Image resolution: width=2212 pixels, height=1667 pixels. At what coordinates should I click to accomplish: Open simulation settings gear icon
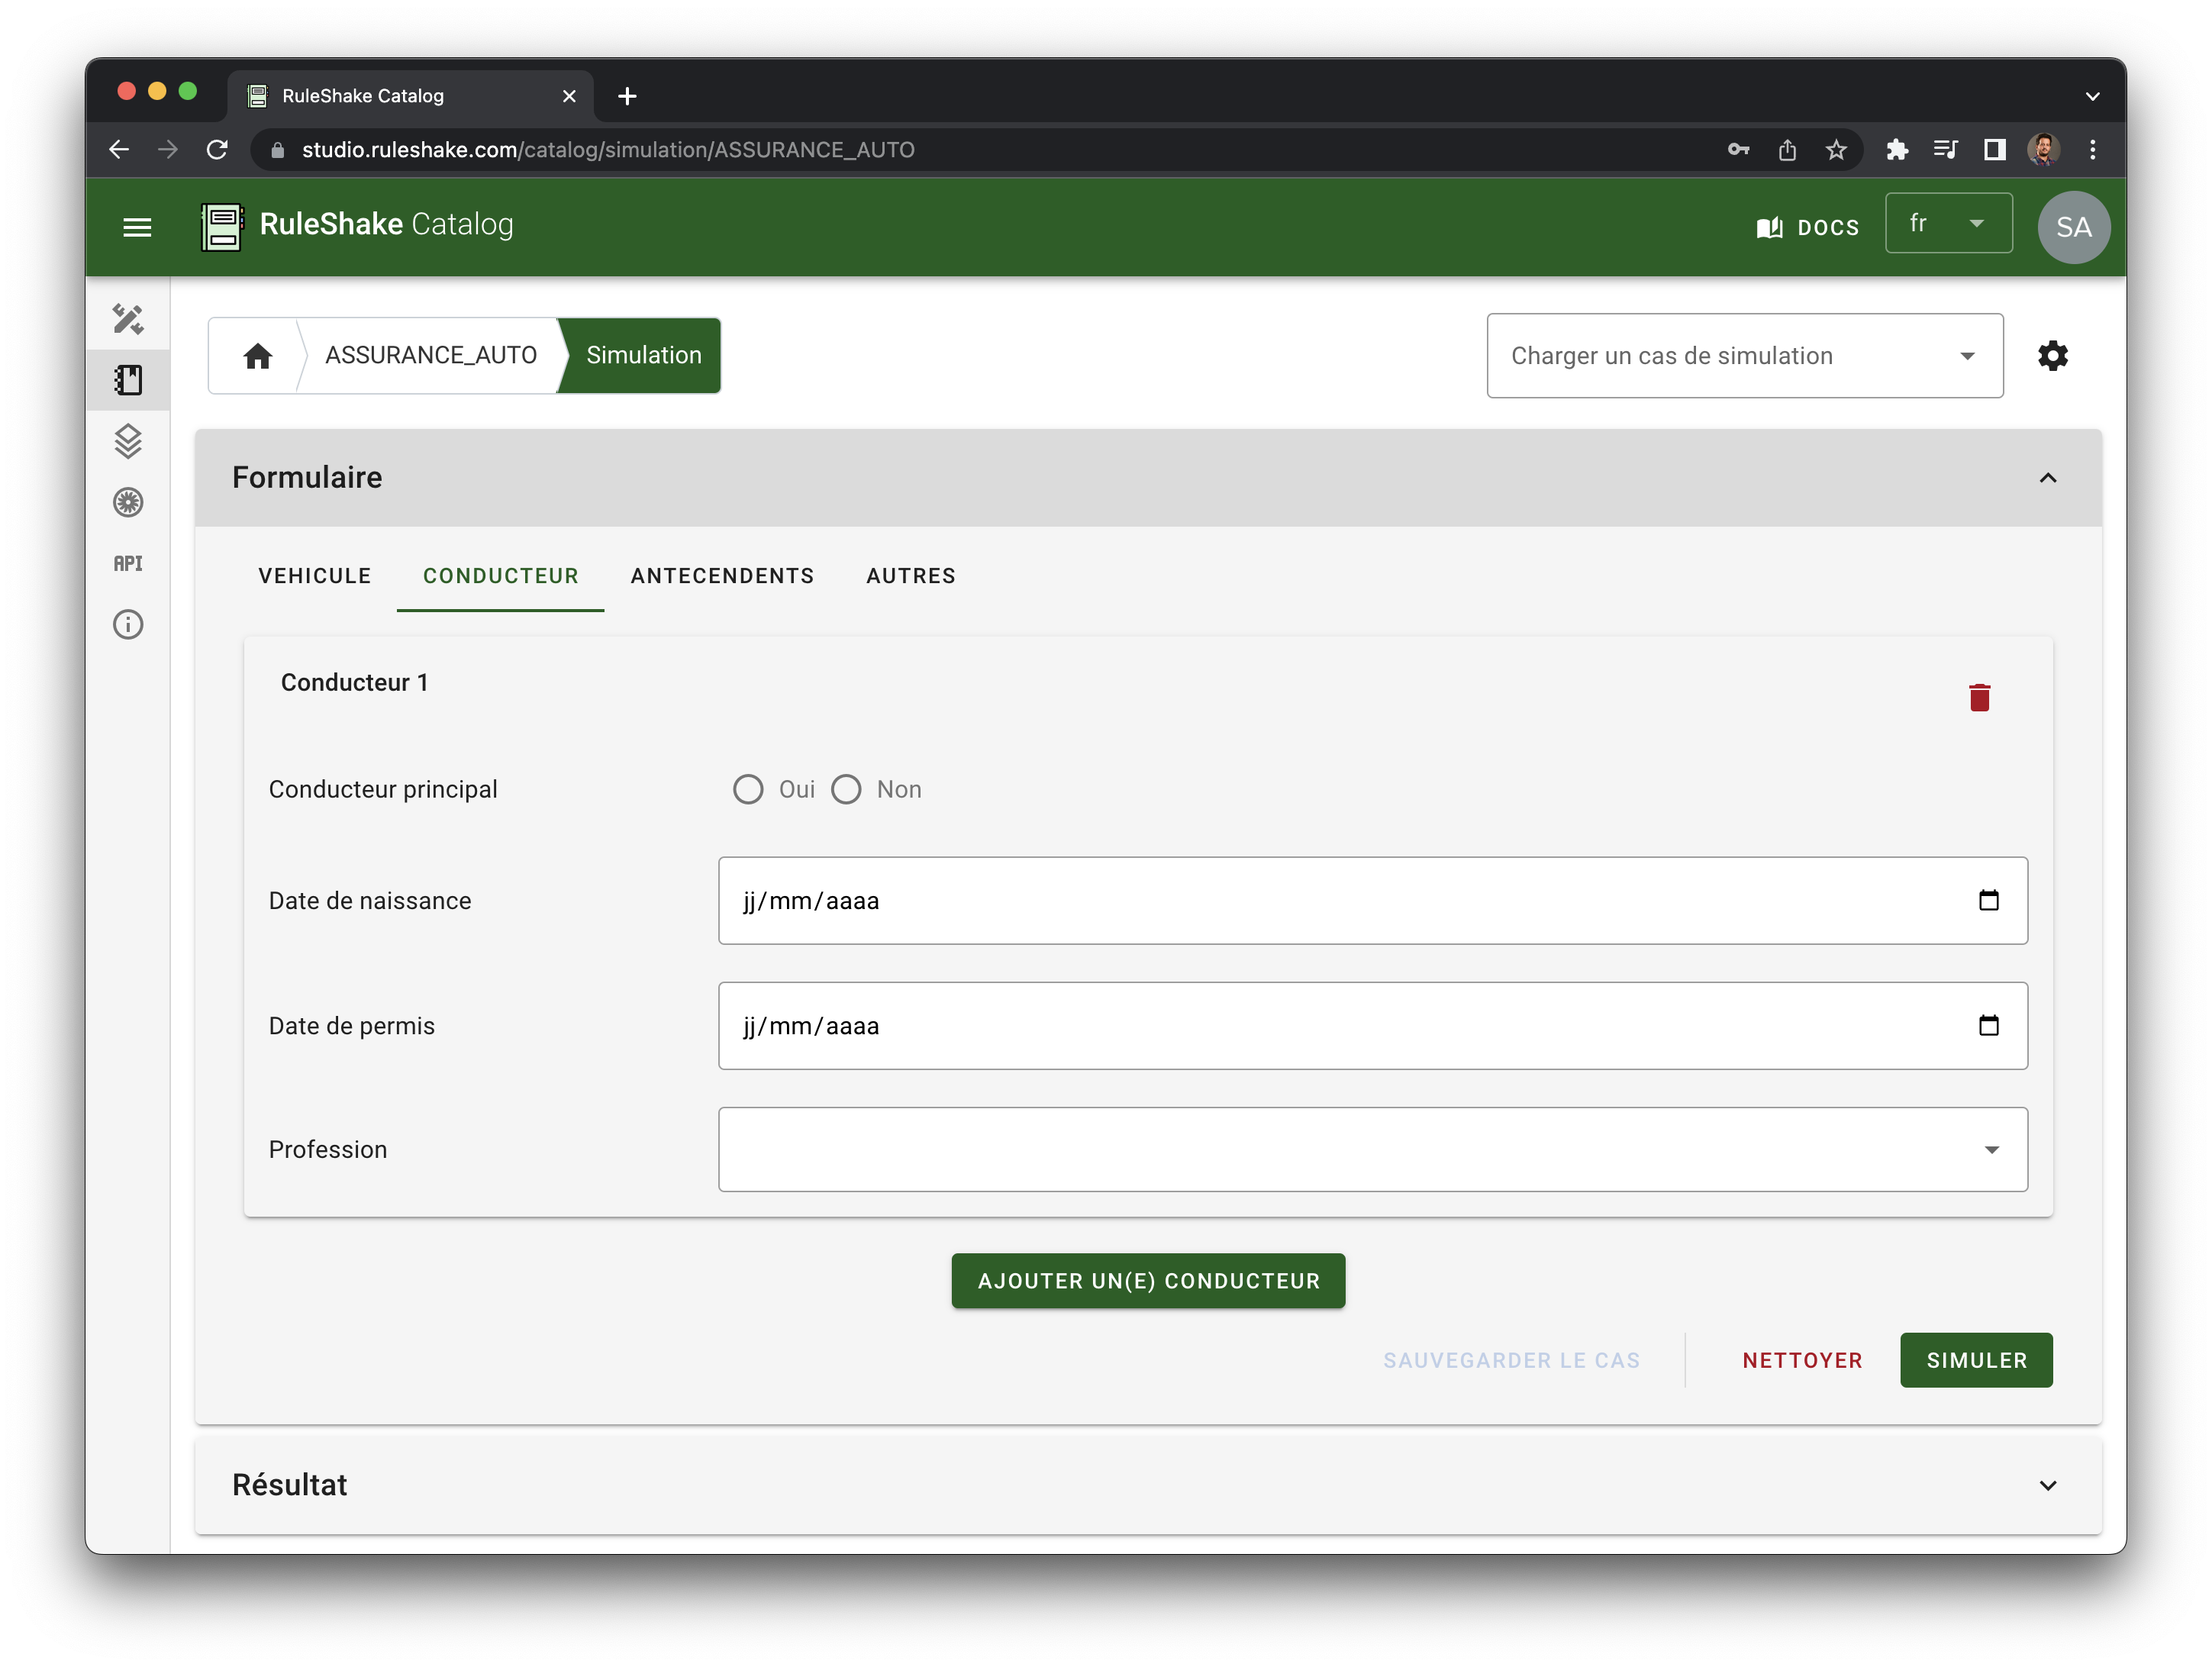pyautogui.click(x=2052, y=356)
